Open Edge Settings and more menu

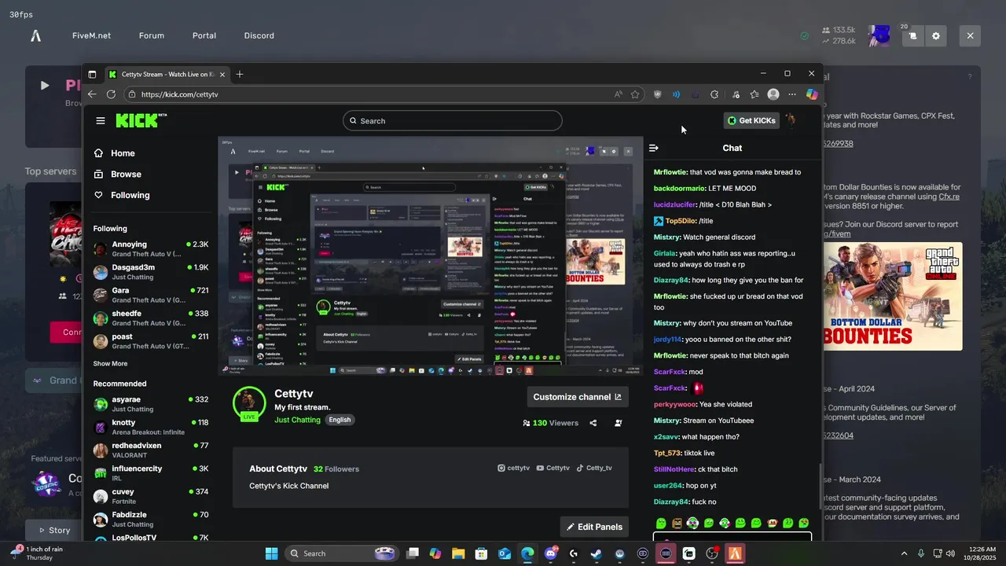click(792, 94)
